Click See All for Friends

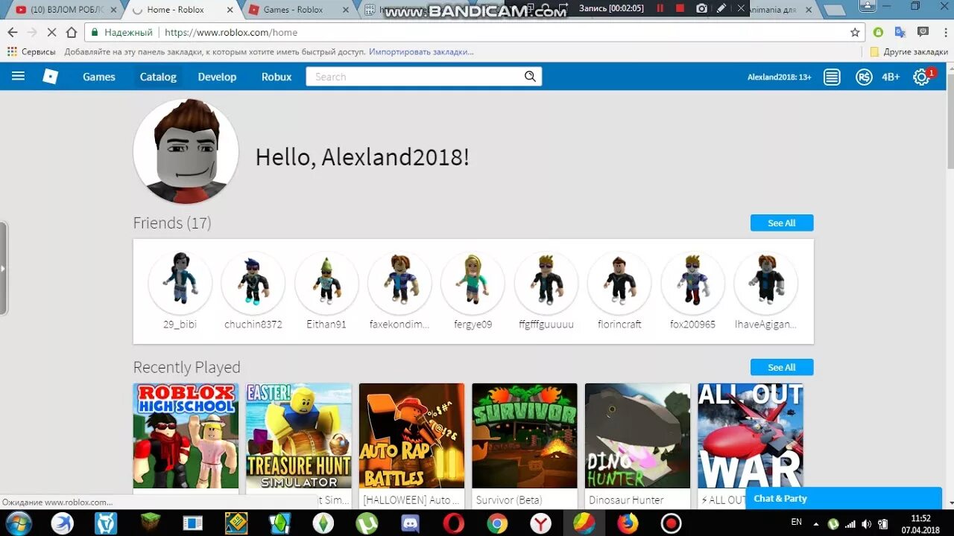click(x=781, y=223)
